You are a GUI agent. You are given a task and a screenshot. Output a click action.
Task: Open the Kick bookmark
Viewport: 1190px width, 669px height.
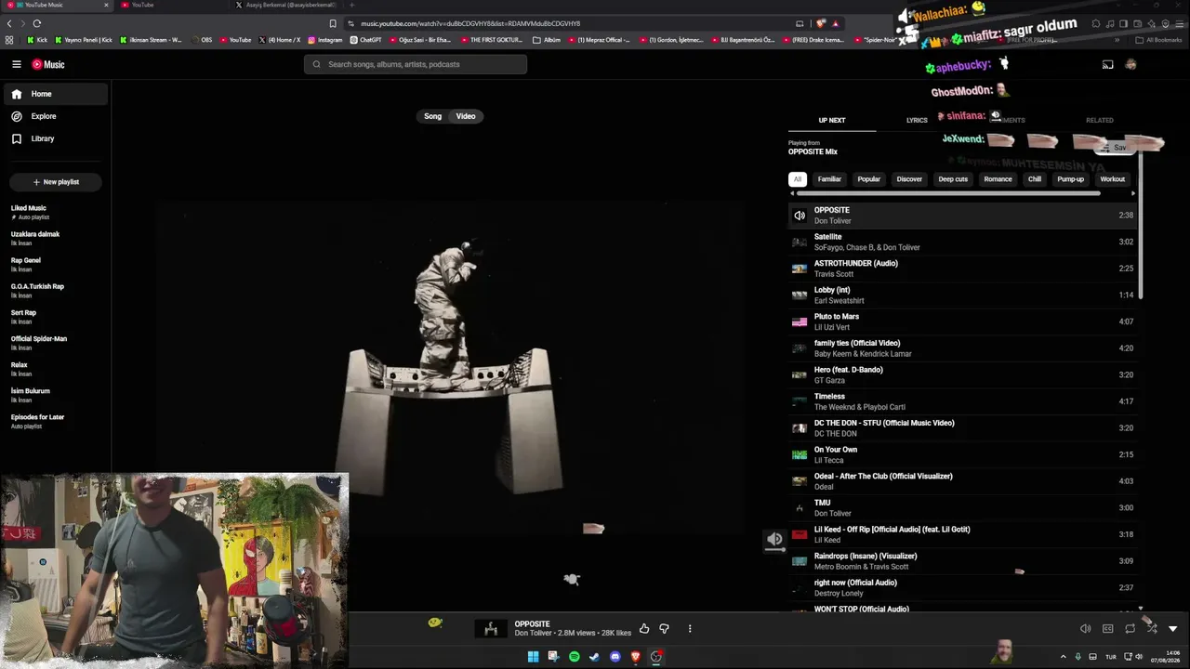pos(37,40)
